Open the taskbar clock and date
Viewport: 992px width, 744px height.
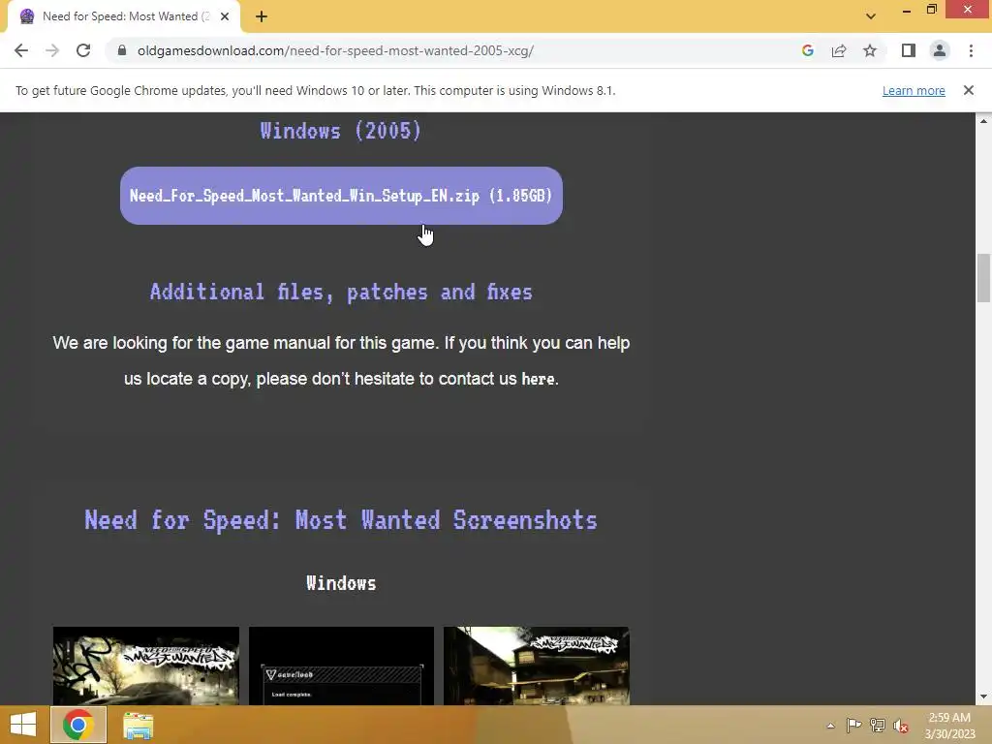(949, 726)
